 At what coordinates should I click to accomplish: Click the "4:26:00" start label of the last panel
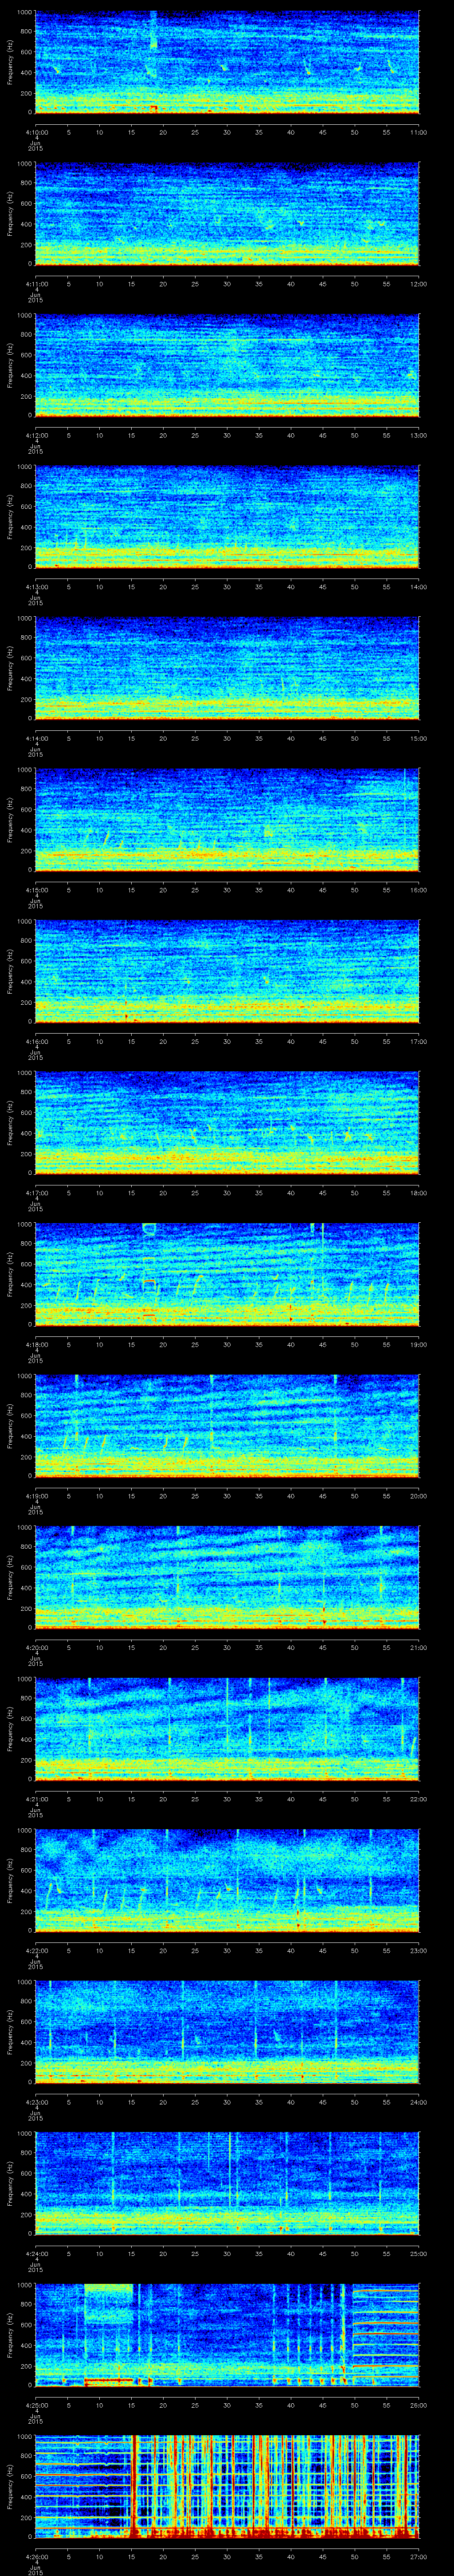(x=36, y=2556)
